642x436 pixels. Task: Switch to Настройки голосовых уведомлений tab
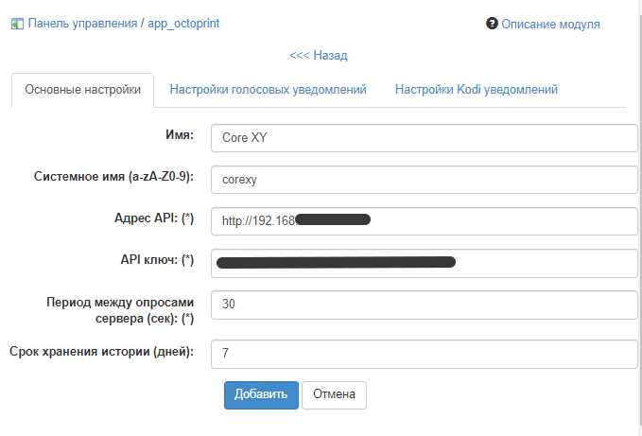[x=268, y=90]
